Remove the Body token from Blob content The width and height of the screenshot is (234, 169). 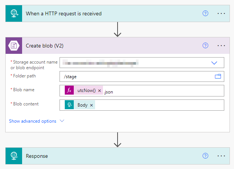tap(91, 105)
